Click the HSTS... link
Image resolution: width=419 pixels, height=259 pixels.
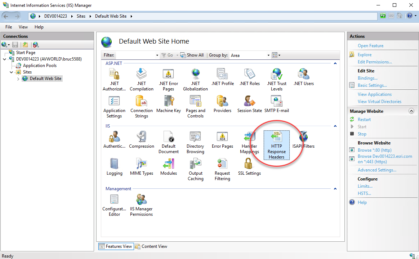point(364,193)
